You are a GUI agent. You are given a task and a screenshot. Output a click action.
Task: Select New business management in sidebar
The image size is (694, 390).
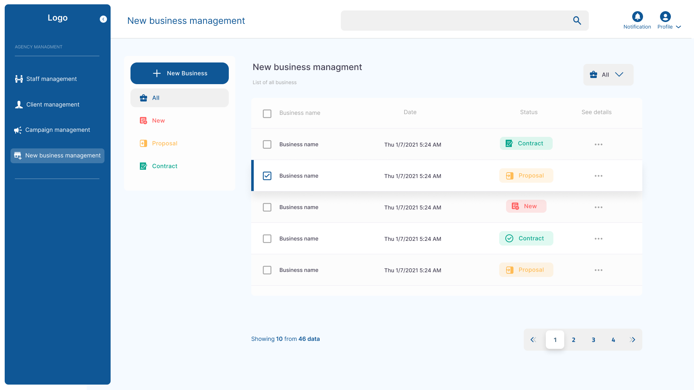point(57,156)
